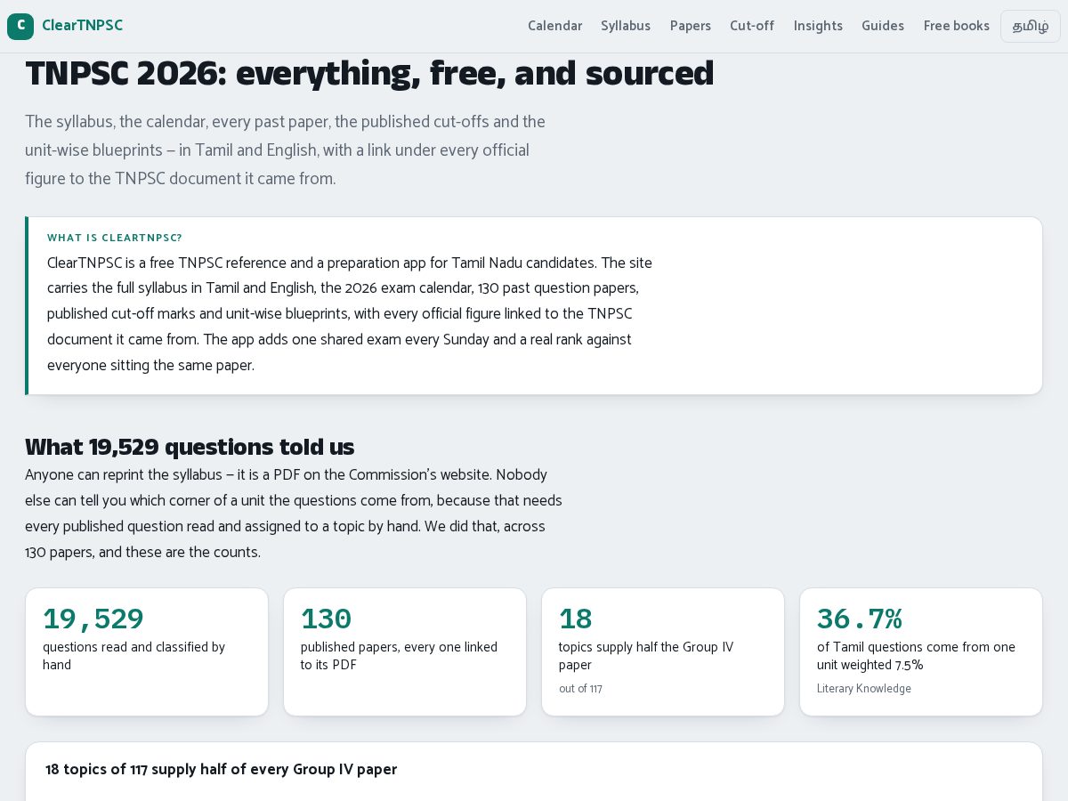Image resolution: width=1068 pixels, height=801 pixels.
Task: Click the ClearTNPSC is a free description text
Action: pyautogui.click(x=350, y=314)
